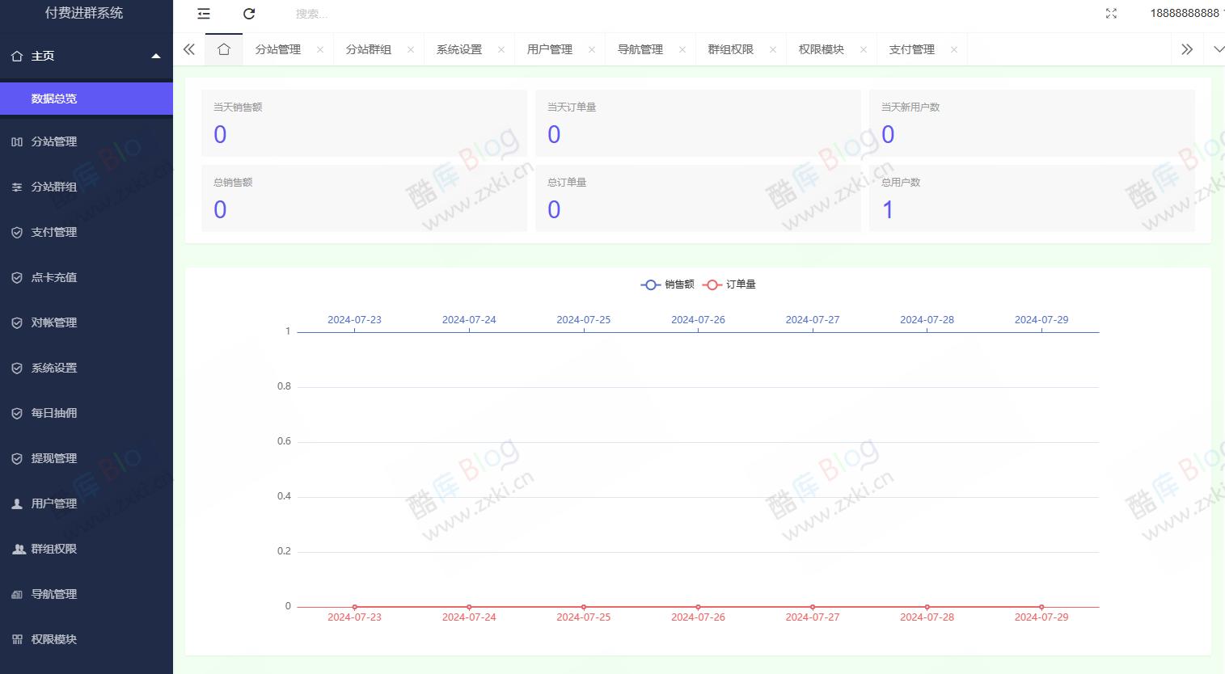The height and width of the screenshot is (674, 1225).
Task: Select 支付管理 in the left sidebar
Action: click(53, 232)
